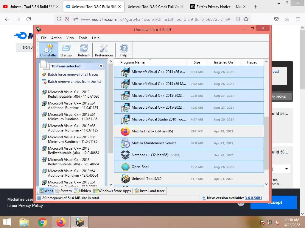Select Microsoft Visual C++ 2013 x86 M... row icon
305x228 pixels.
[125, 84]
